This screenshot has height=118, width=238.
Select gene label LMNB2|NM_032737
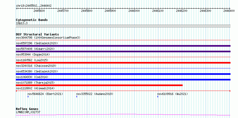click(x=28, y=112)
